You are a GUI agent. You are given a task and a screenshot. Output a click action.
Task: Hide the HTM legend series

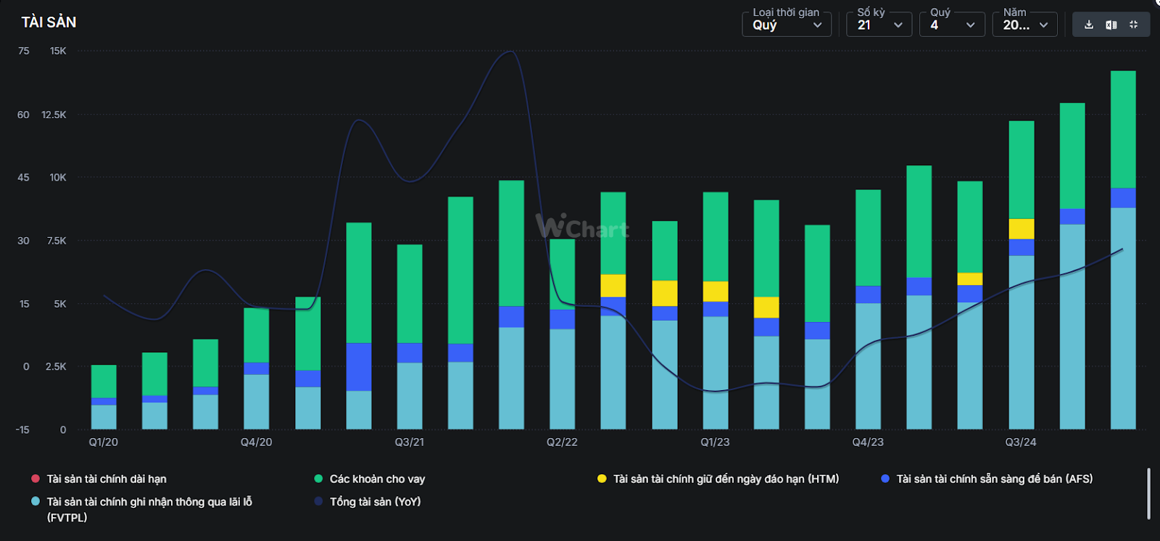click(725, 479)
